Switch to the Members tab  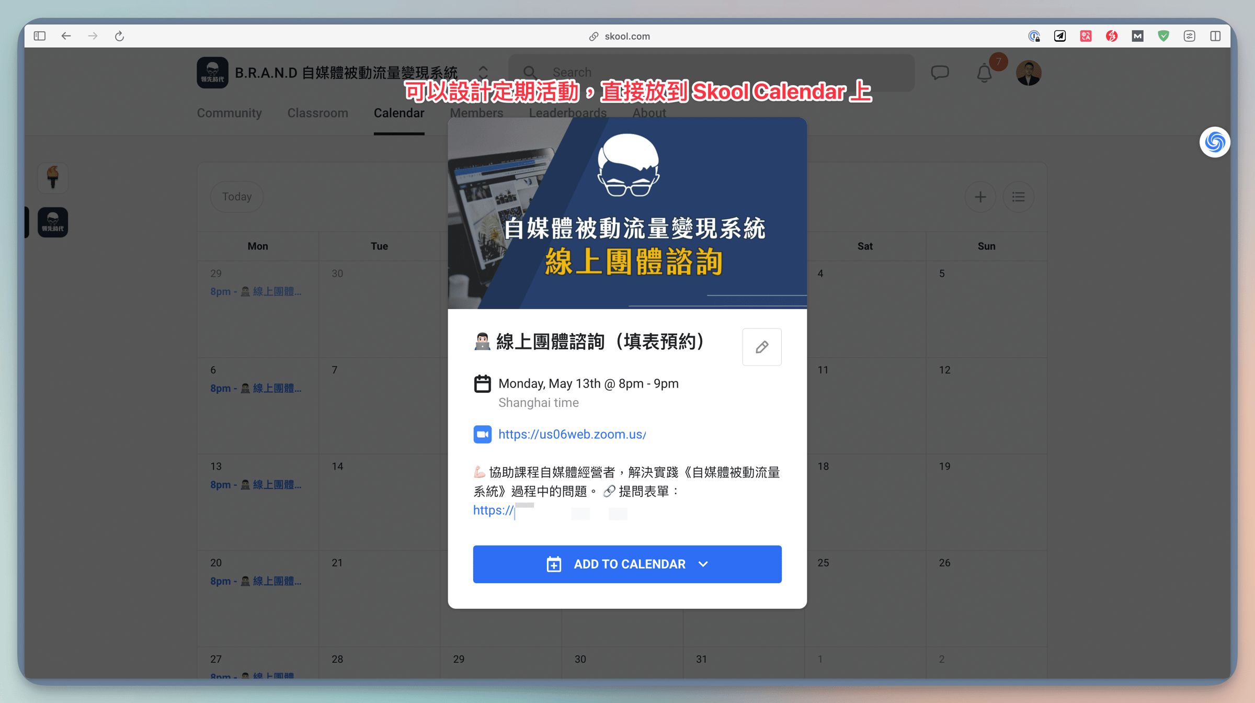click(x=476, y=113)
